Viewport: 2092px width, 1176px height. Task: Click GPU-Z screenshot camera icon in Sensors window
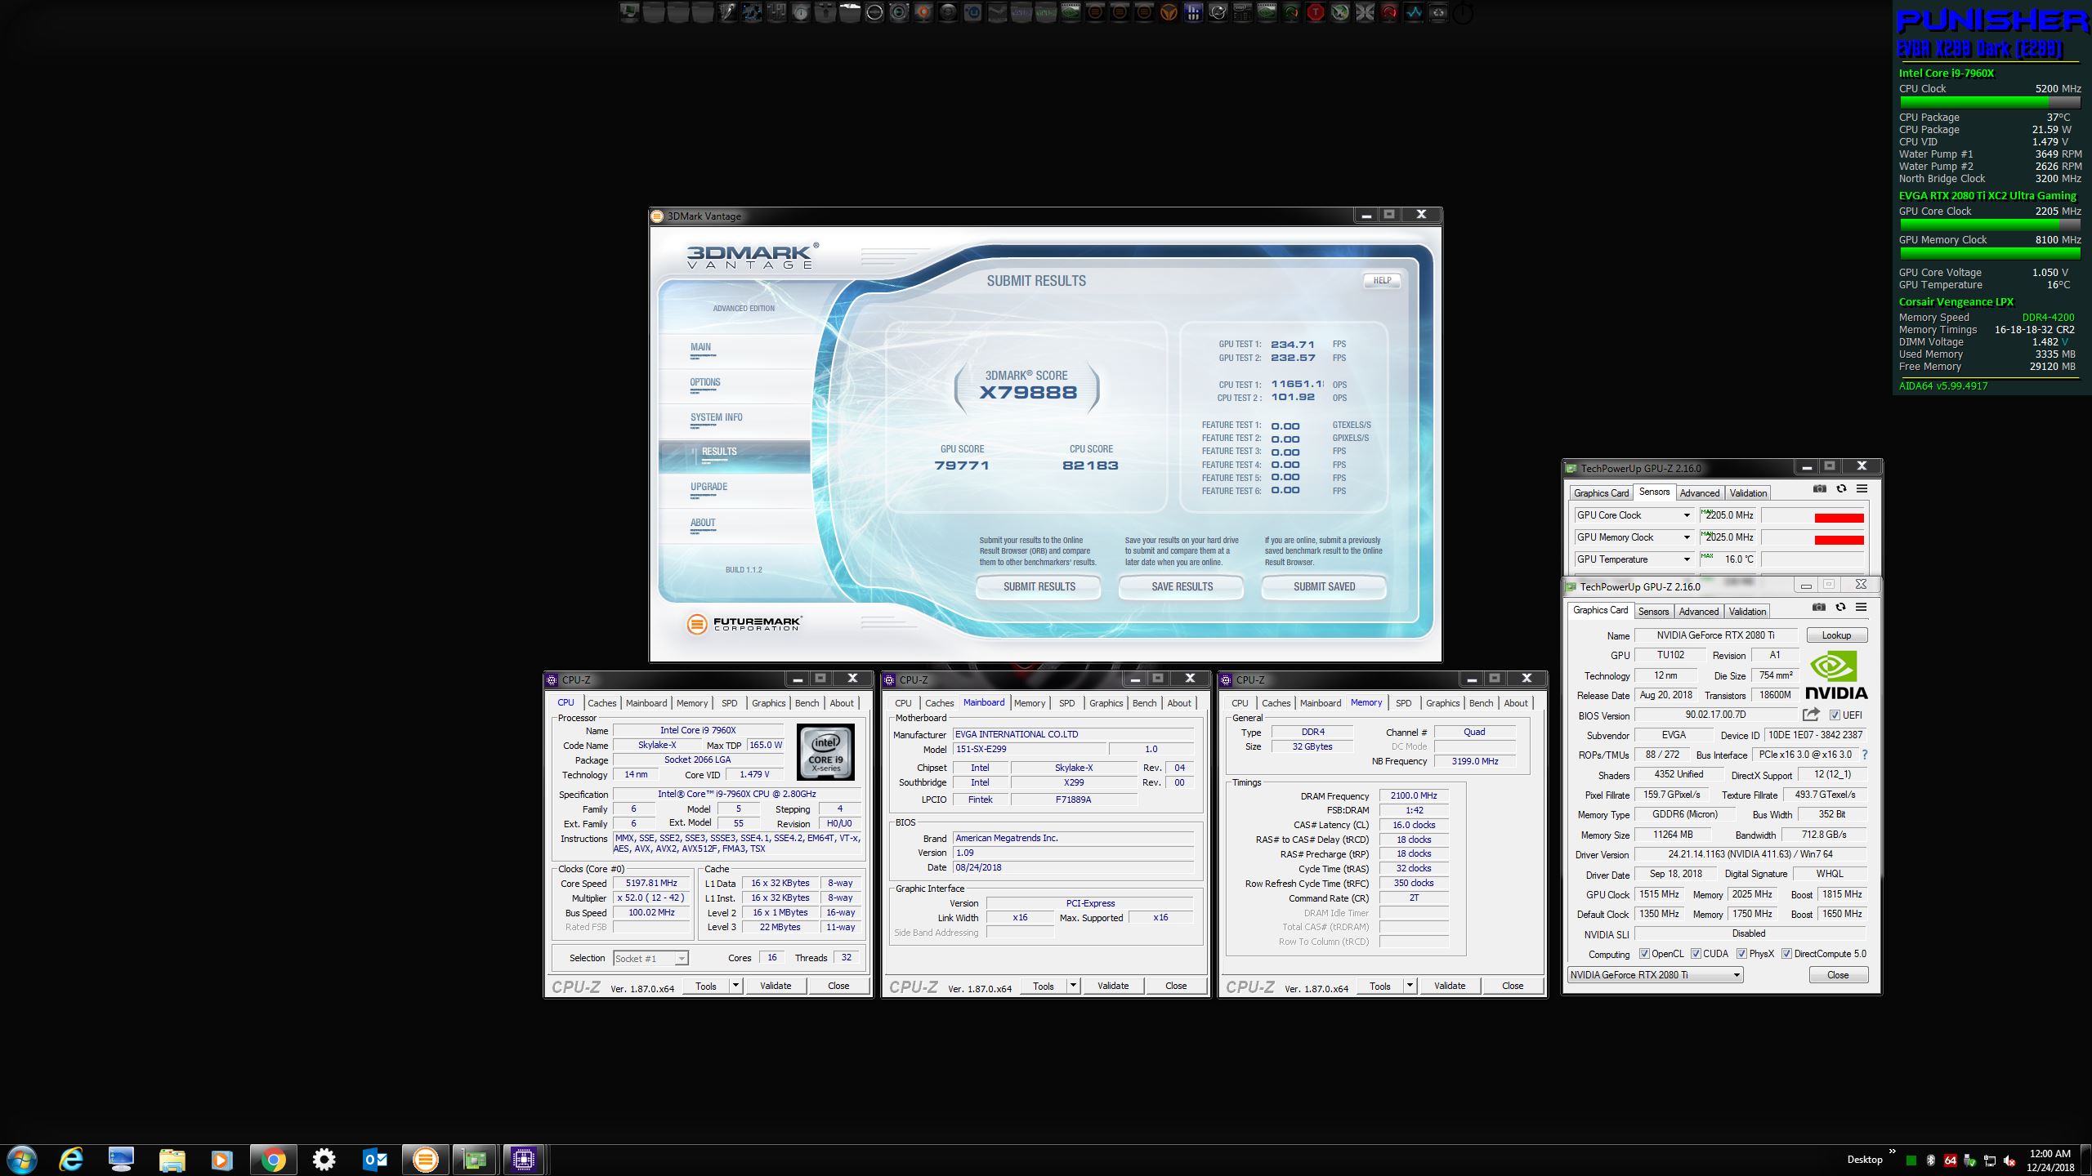1819,488
